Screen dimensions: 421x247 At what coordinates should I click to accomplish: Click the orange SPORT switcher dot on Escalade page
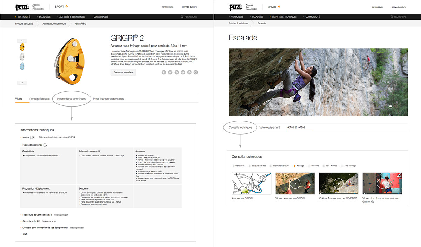click(x=279, y=6)
